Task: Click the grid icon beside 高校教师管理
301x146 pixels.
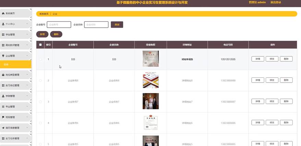Action: [3, 45]
